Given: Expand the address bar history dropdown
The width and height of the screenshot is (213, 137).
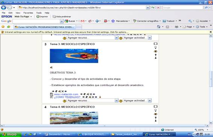Looking at the screenshot, I should coord(148,8).
